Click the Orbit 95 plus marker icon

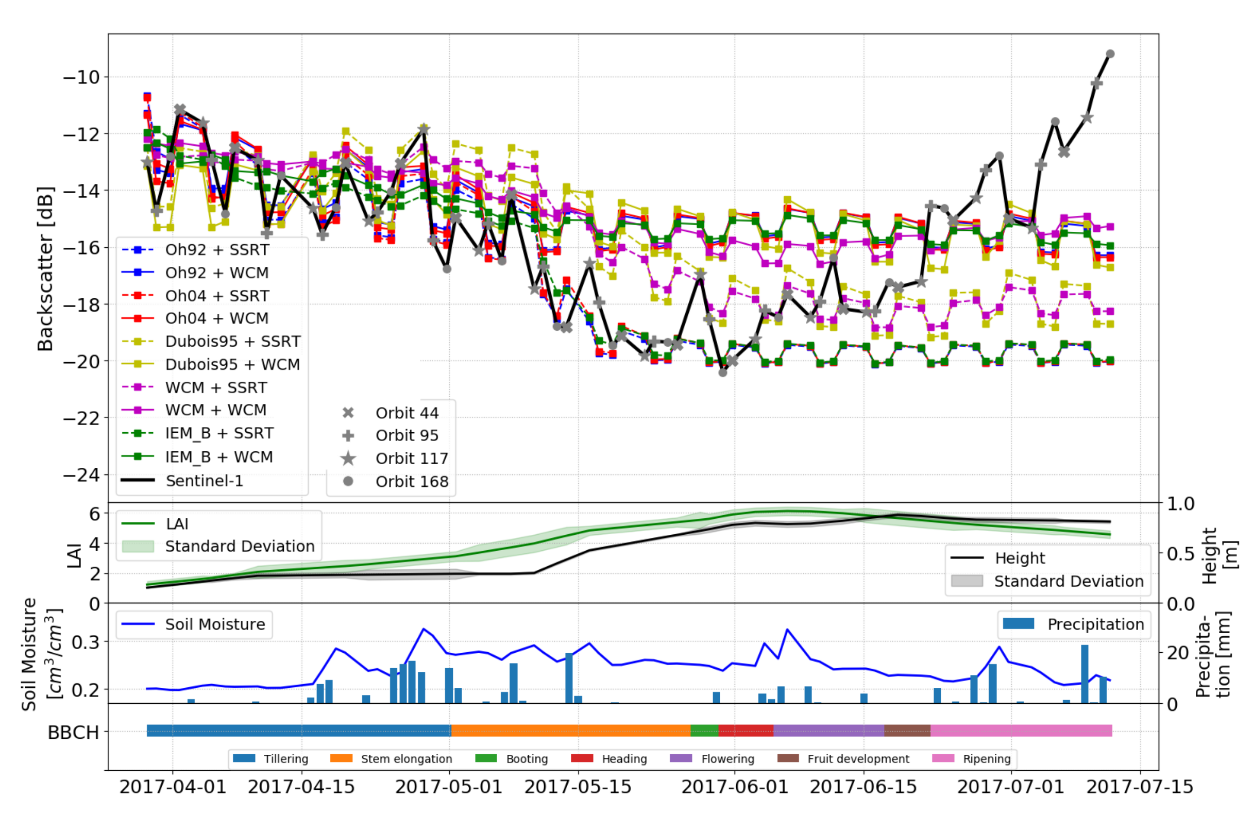[348, 435]
